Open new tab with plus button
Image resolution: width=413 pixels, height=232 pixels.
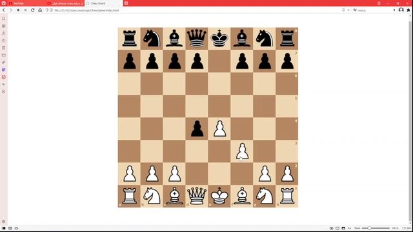coord(126,3)
